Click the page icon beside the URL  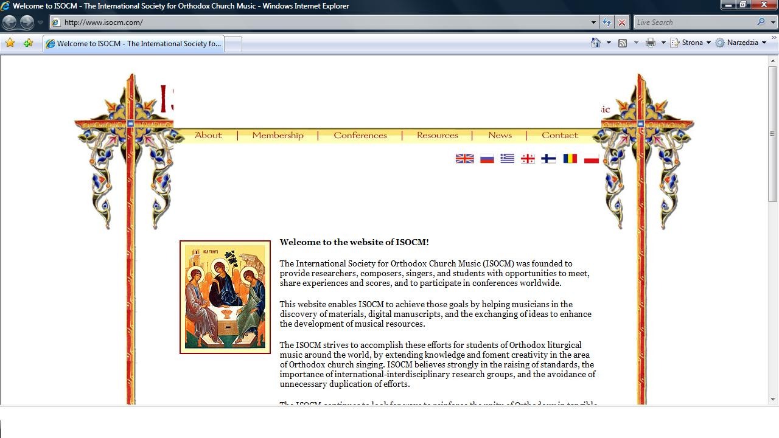click(x=56, y=23)
